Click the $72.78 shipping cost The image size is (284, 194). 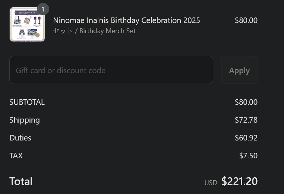[x=246, y=120]
